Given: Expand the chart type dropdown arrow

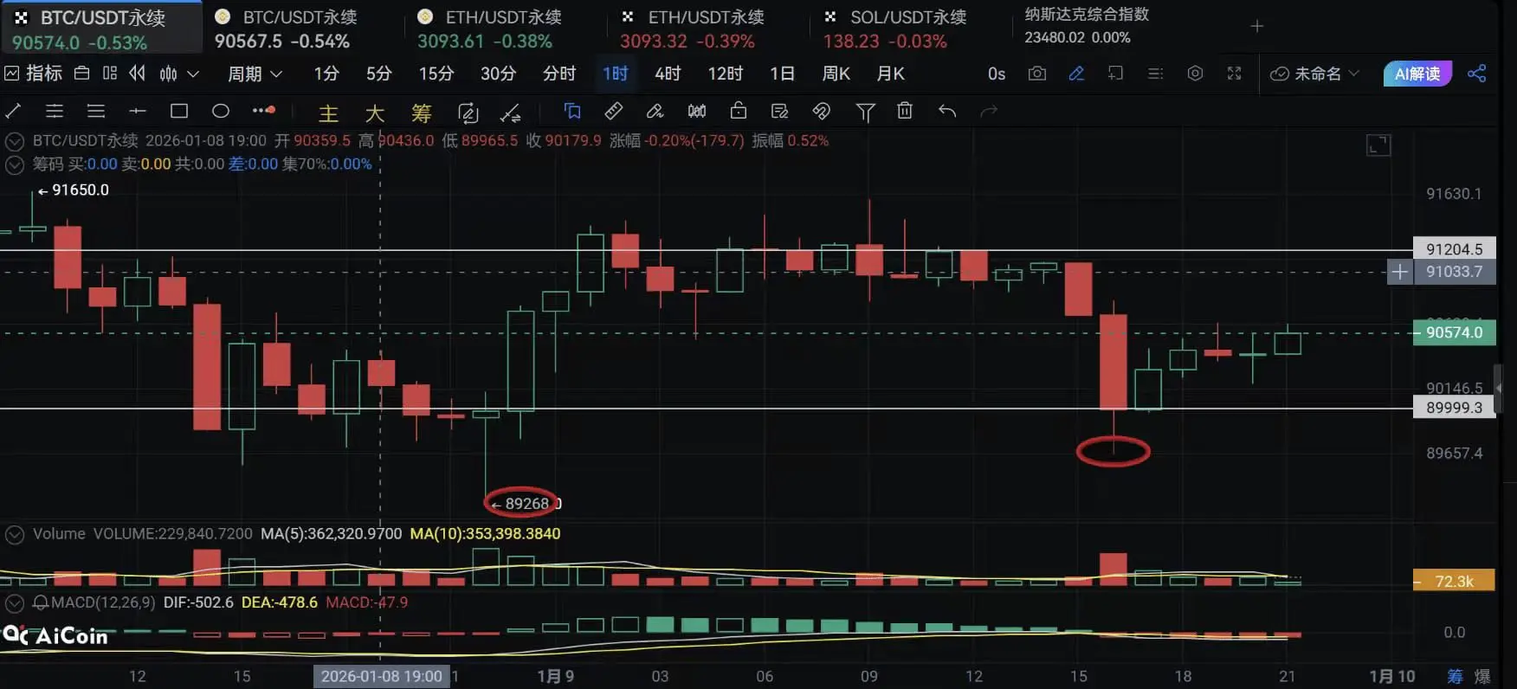Looking at the screenshot, I should pos(193,74).
